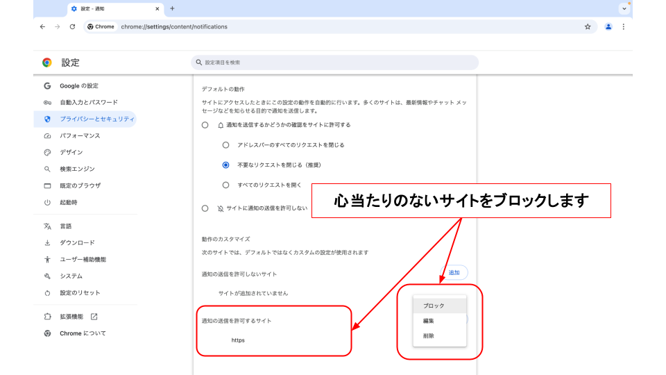Select サイトに通知の送信を許可しない radio button
Image resolution: width=666 pixels, height=375 pixels.
[205, 208]
